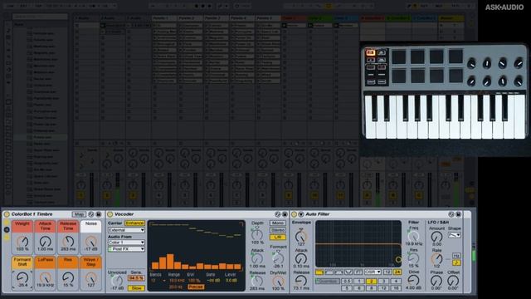Viewport: 531px width, 299px height.
Task: Click the Unvoiced knob in Vocoder
Action: pos(117,281)
